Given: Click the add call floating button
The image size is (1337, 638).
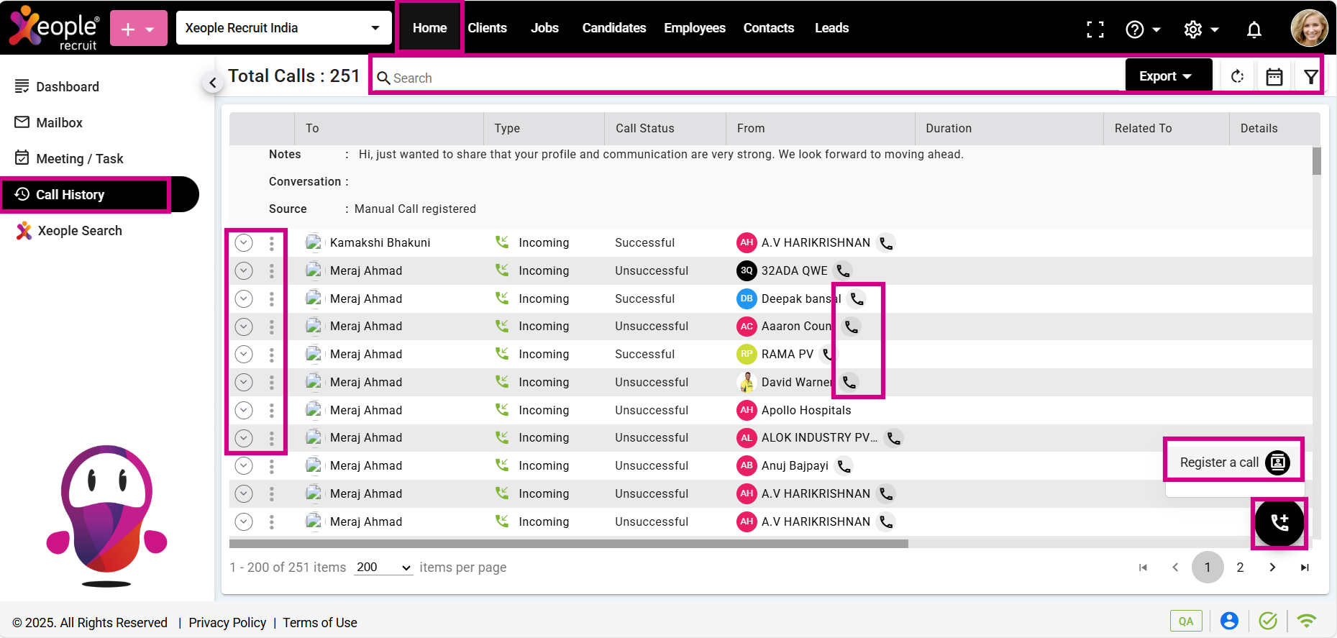Looking at the screenshot, I should [1279, 523].
